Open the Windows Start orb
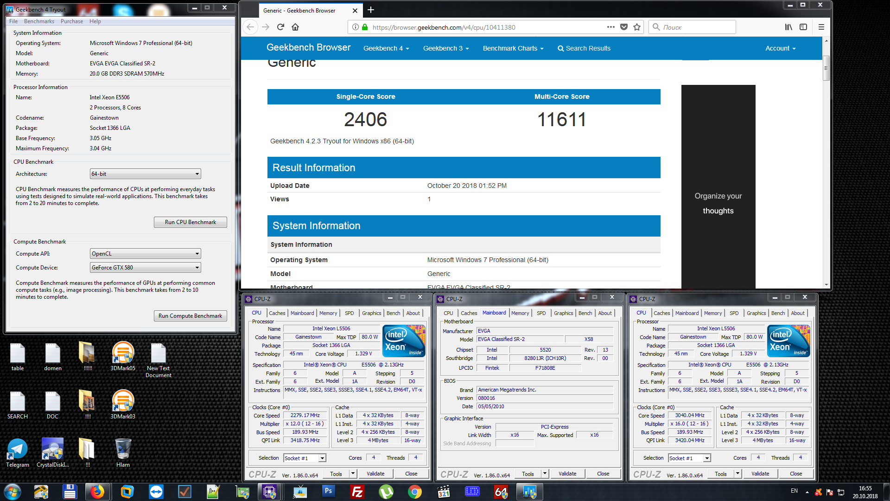Image resolution: width=890 pixels, height=501 pixels. 13,492
